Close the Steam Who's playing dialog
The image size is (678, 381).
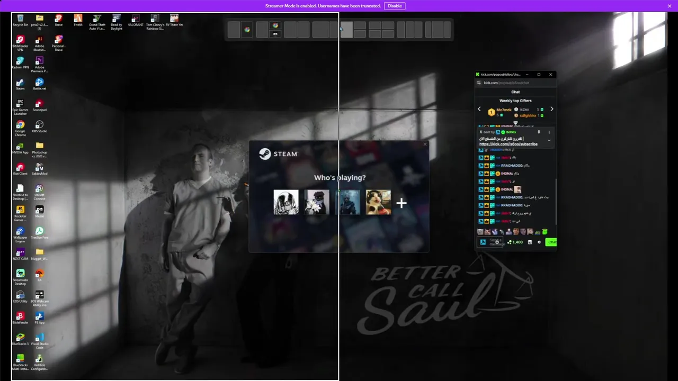[x=424, y=144]
